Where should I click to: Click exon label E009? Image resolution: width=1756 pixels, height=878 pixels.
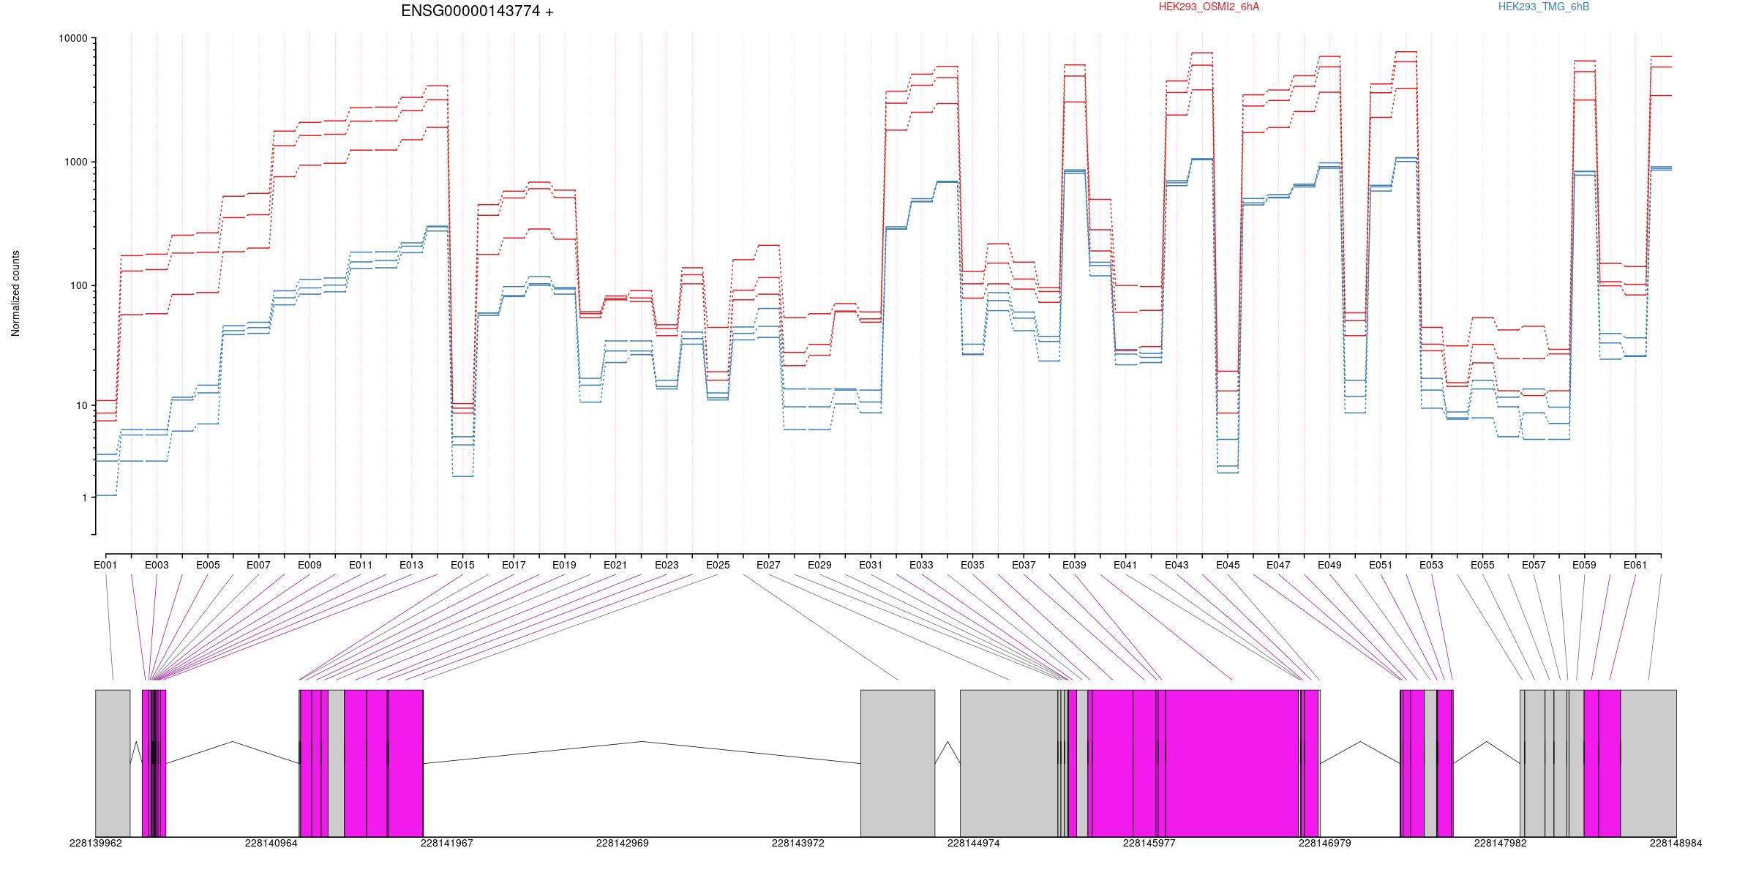309,565
